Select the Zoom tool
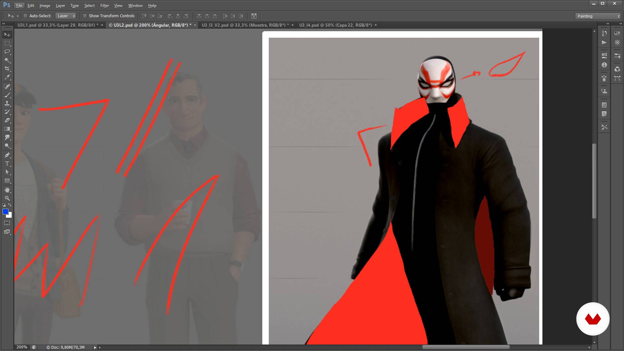 point(7,198)
